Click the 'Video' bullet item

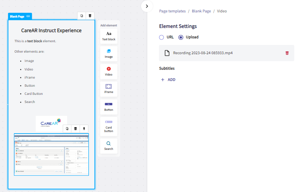pyautogui.click(x=29, y=69)
